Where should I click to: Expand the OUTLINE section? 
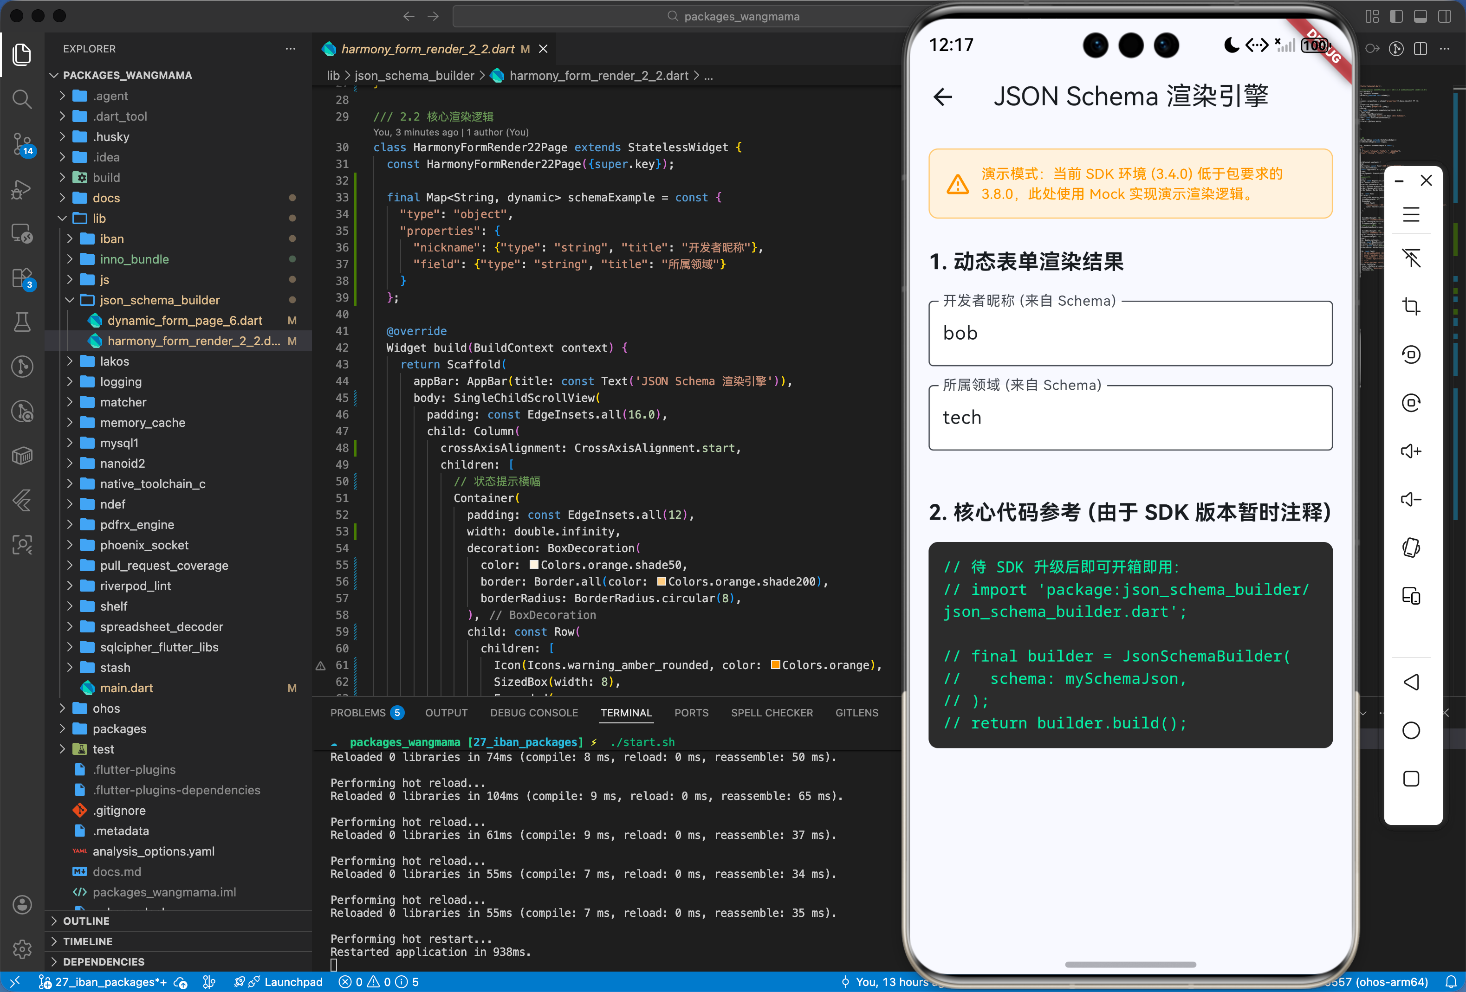click(x=86, y=921)
